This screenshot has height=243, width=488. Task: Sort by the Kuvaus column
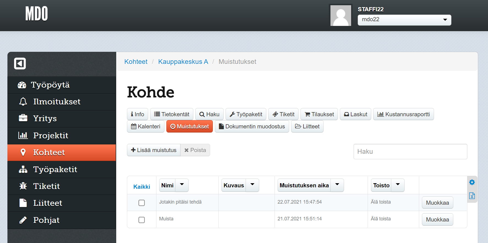[x=234, y=185]
